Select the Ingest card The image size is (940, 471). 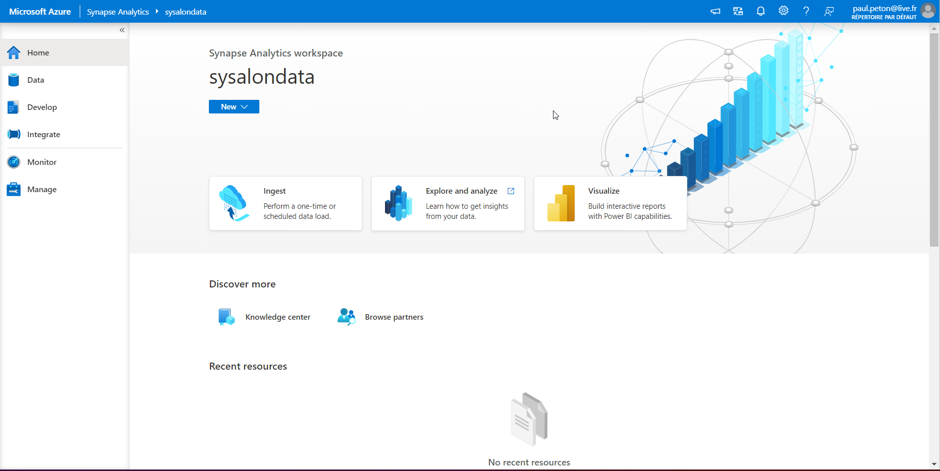(x=285, y=203)
